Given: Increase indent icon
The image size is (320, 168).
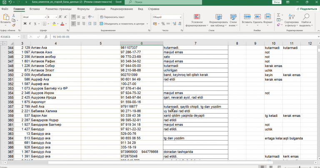Looking at the screenshot, I should coord(95,24).
